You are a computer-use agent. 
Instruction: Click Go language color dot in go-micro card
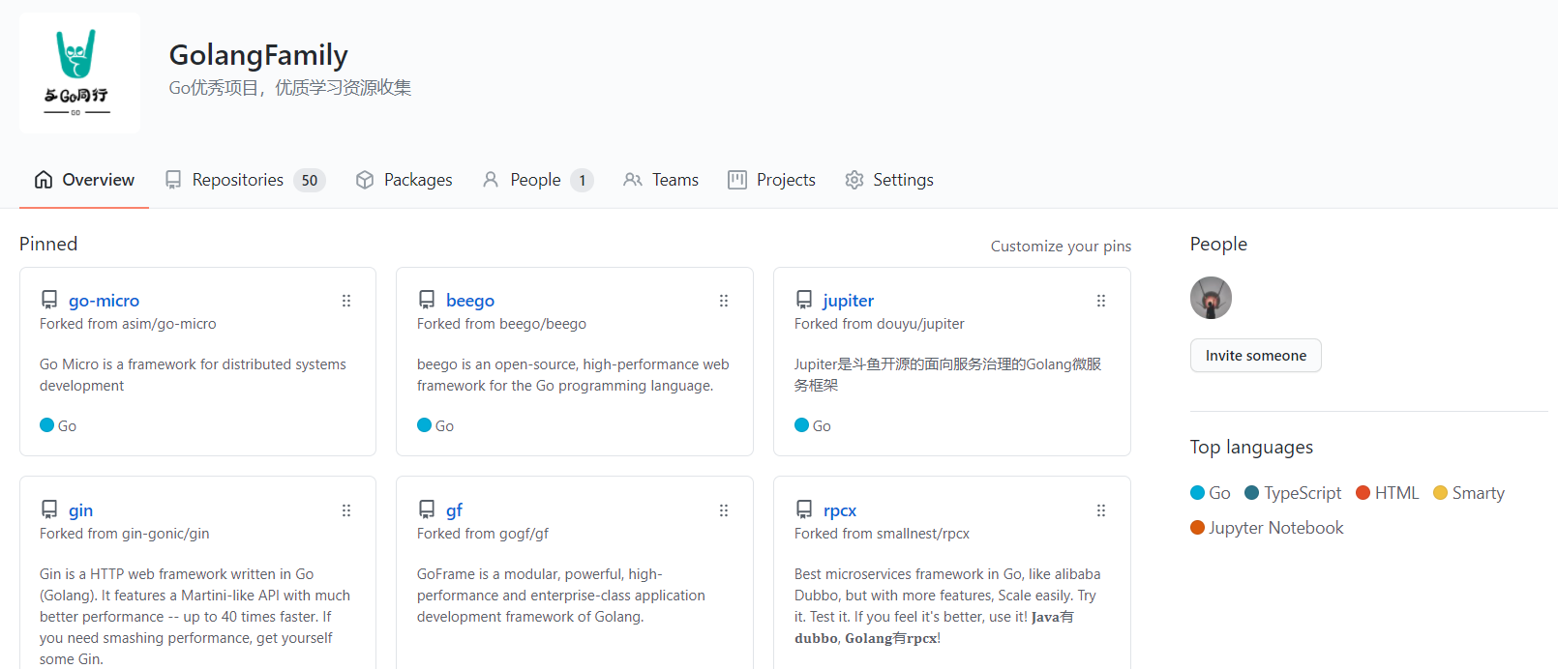46,424
